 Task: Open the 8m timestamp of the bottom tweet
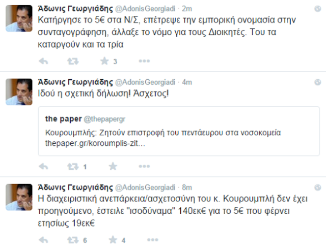(x=186, y=187)
